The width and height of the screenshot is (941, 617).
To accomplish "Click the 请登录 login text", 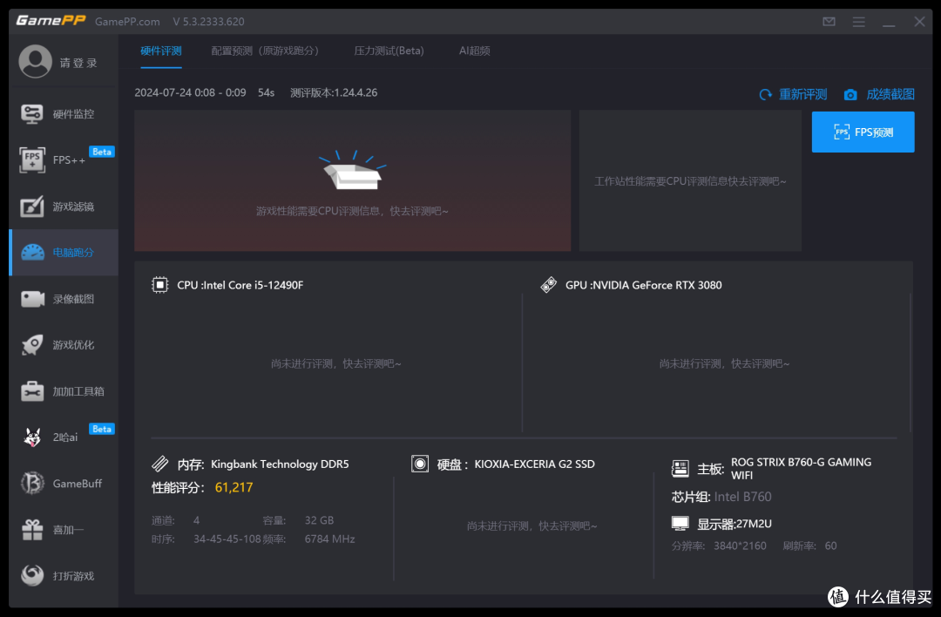I will (78, 63).
